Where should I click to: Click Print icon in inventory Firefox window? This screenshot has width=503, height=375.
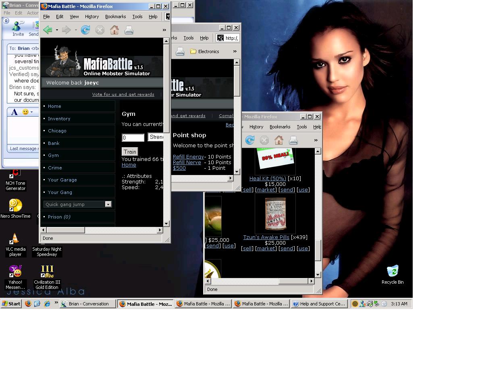293,140
